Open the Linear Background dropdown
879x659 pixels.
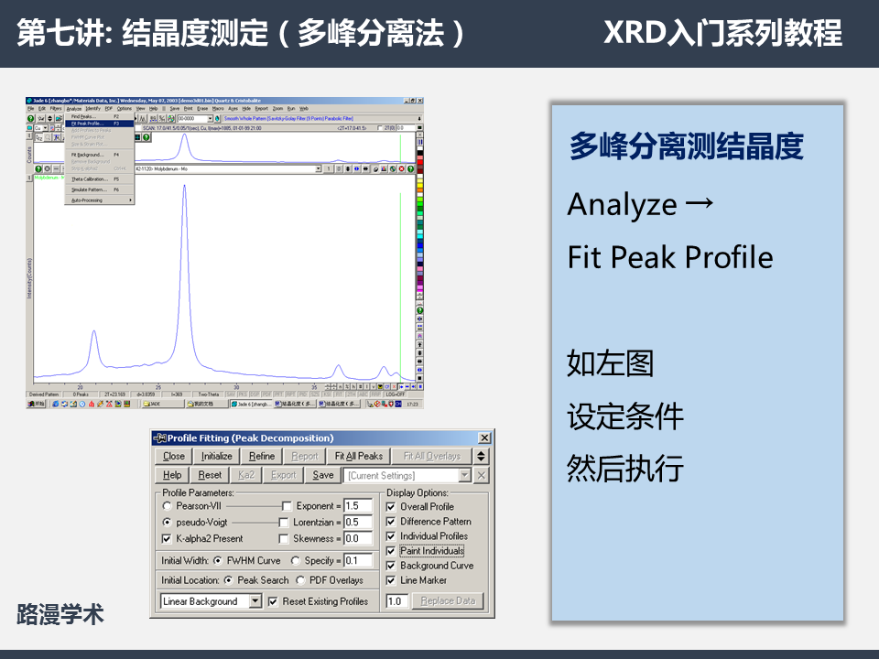click(255, 601)
